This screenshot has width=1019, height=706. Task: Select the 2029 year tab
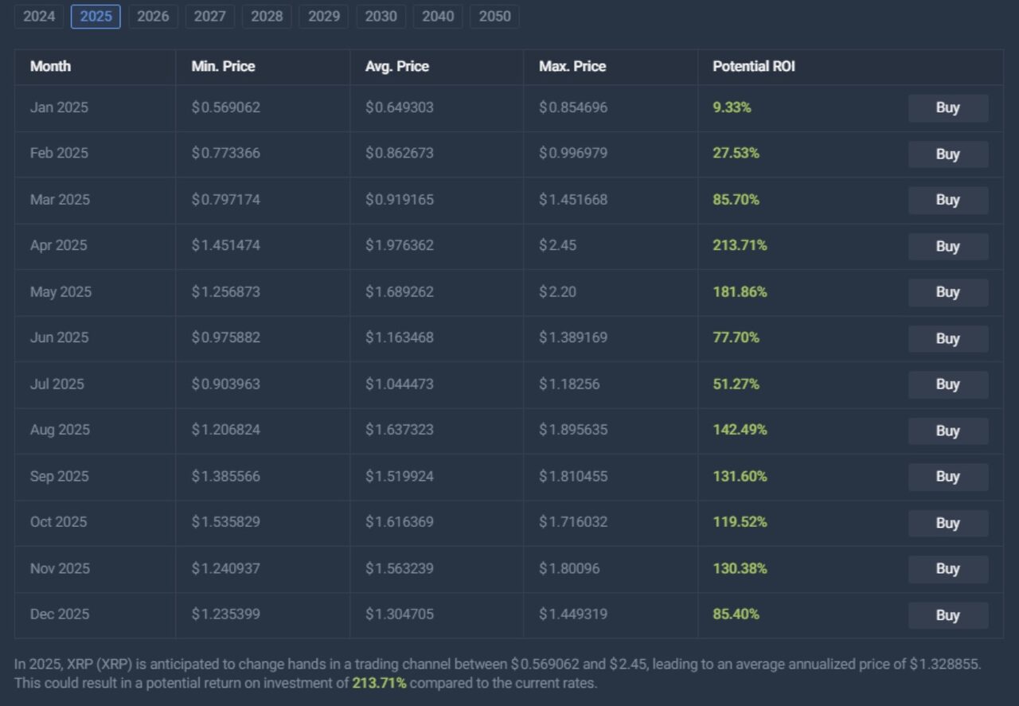click(x=324, y=17)
